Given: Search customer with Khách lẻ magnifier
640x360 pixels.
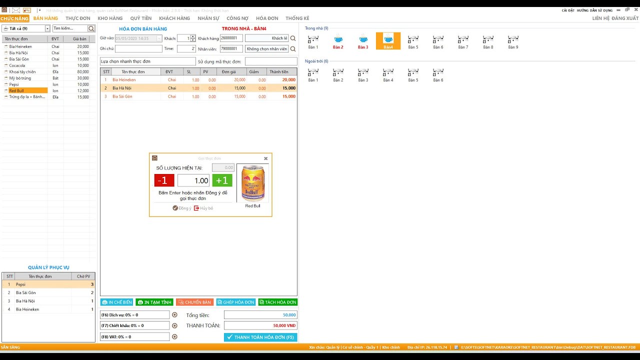Looking at the screenshot, I should 293,38.
